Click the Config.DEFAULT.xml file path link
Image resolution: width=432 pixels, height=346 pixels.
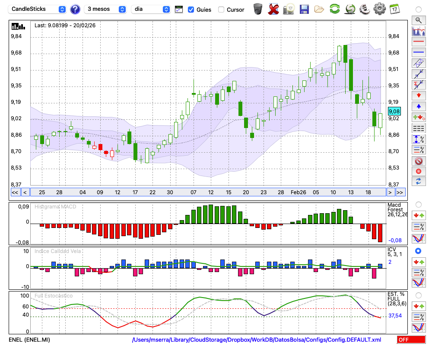pyautogui.click(x=257, y=340)
